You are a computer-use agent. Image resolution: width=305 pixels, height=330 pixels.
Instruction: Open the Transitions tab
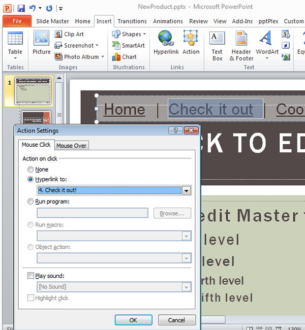click(132, 21)
